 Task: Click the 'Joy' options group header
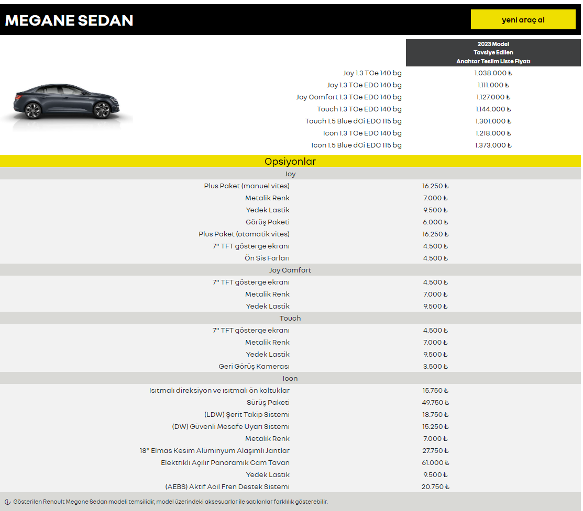pyautogui.click(x=290, y=174)
